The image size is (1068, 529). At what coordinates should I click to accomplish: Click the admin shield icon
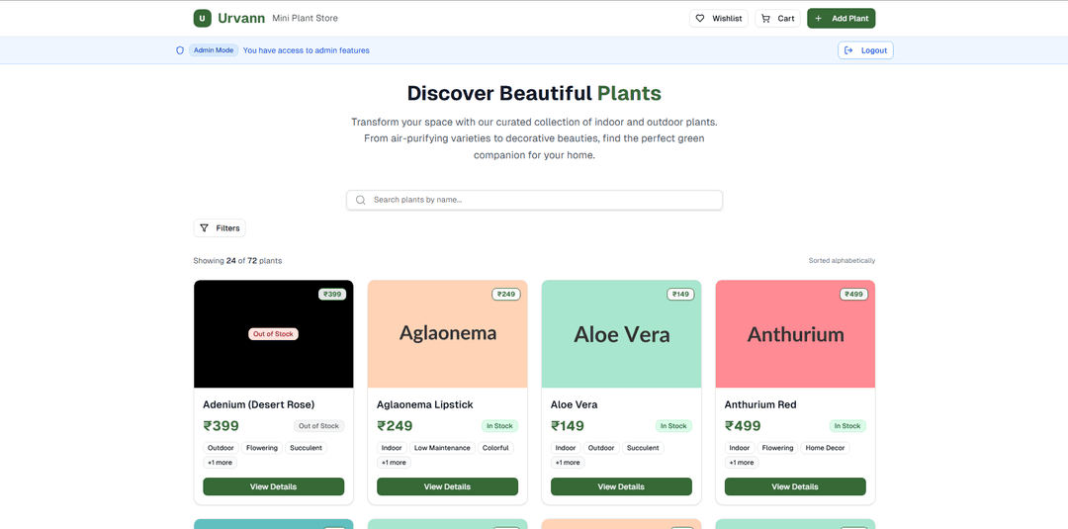[180, 50]
